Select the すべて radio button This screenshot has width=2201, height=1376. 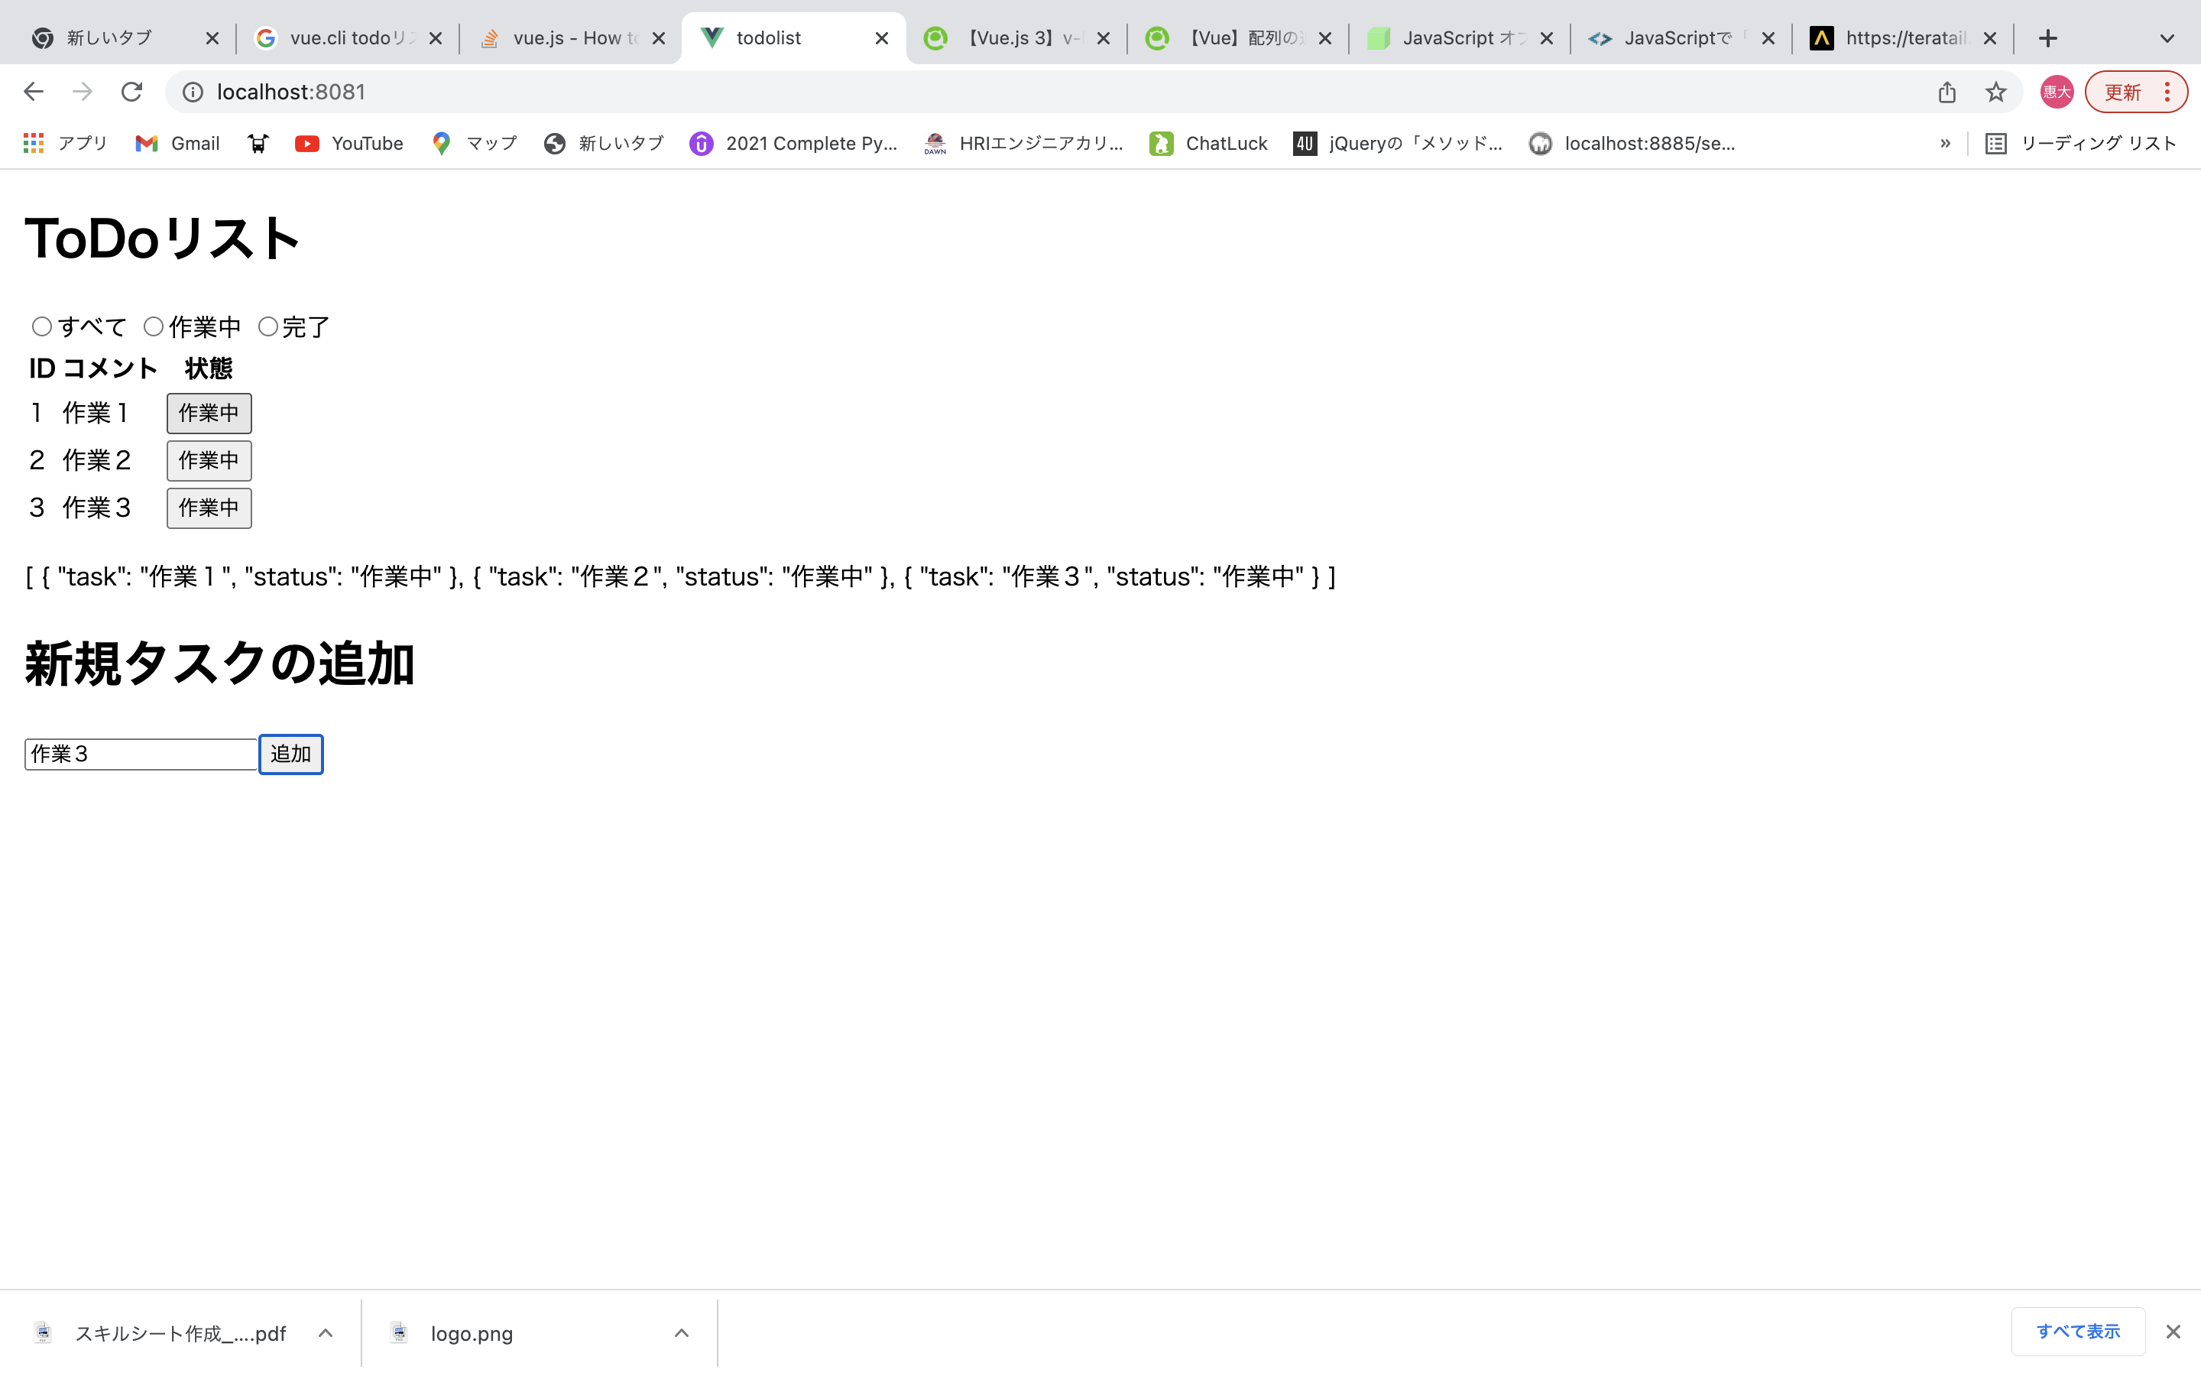coord(42,326)
